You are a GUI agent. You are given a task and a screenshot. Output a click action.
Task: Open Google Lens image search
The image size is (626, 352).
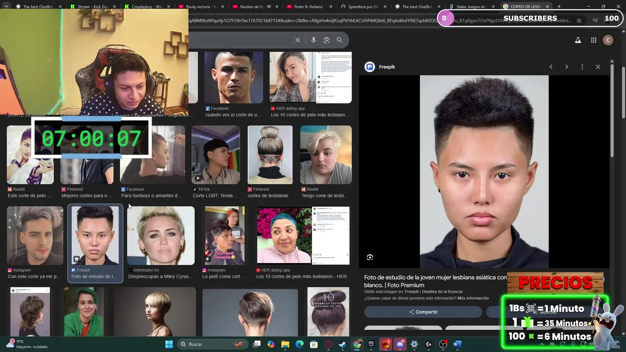327,40
